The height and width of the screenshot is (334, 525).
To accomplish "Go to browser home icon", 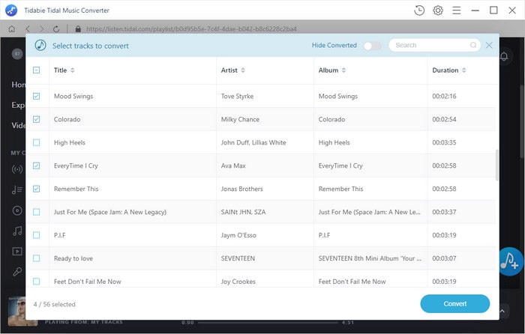I will (x=12, y=29).
